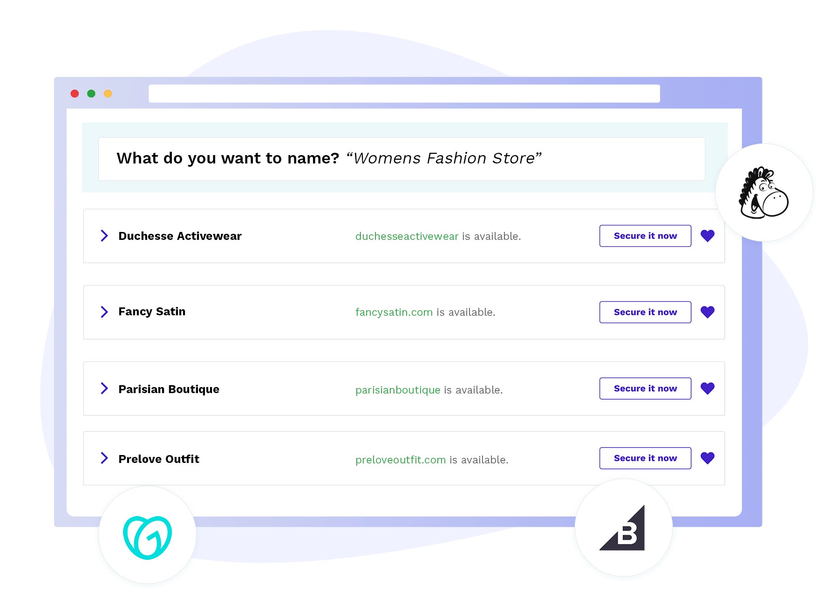The height and width of the screenshot is (612, 816).
Task: Favorite the Parisian Boutique suggestion
Action: [707, 388]
